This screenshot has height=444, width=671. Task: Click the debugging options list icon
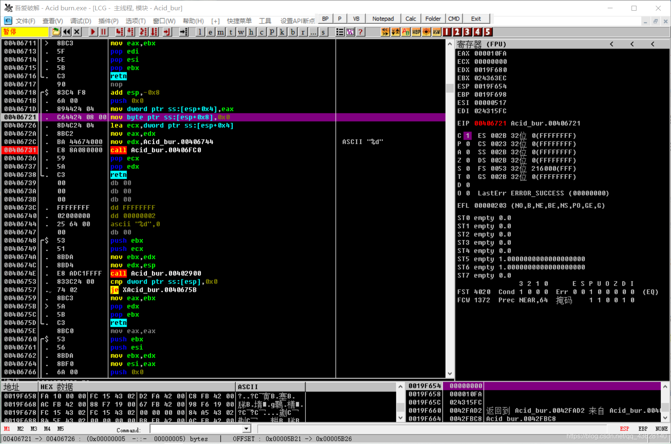pyautogui.click(x=340, y=32)
